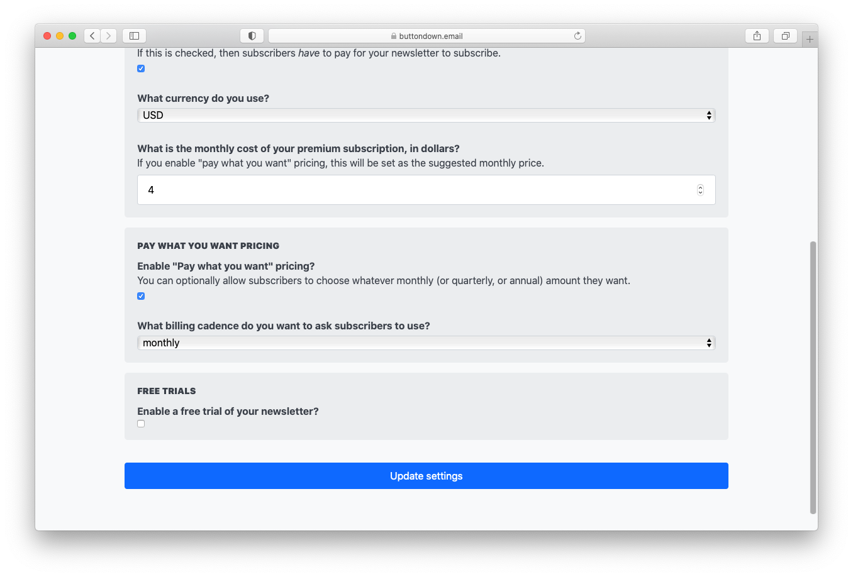Uncheck the required paid subscription checkbox

click(x=141, y=69)
